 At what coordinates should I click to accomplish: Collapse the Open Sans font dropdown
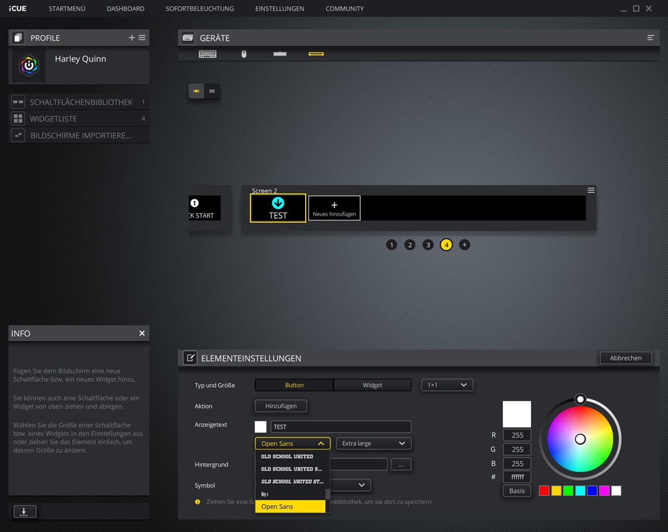click(293, 444)
